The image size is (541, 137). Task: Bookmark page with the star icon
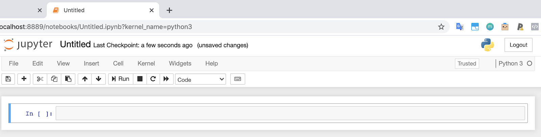(441, 27)
